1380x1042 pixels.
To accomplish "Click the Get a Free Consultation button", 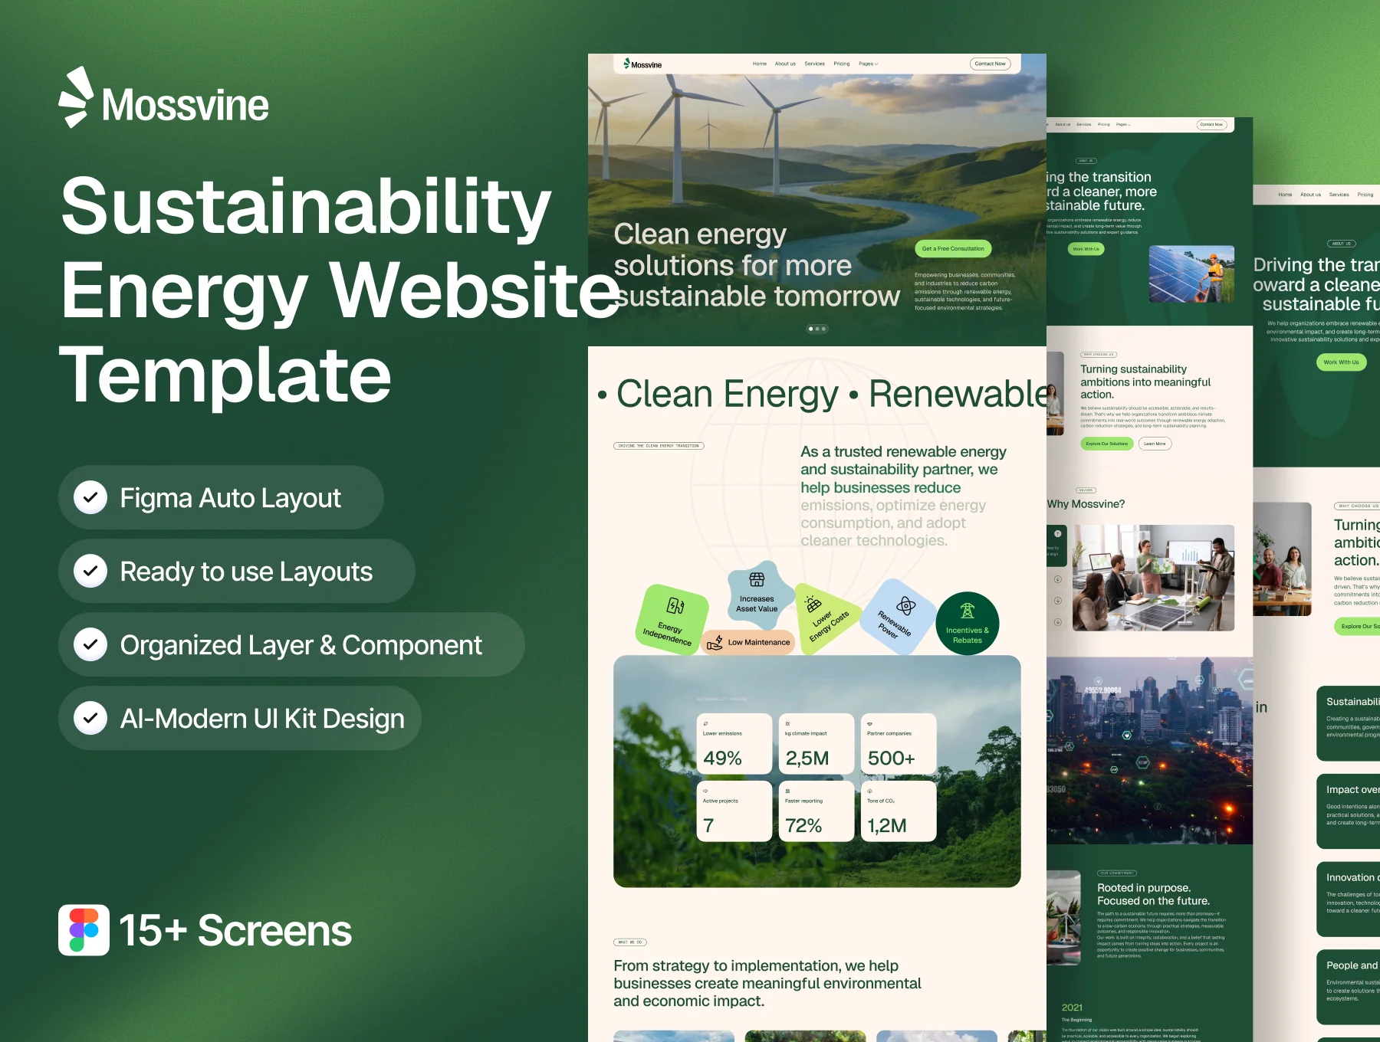I will pos(953,248).
